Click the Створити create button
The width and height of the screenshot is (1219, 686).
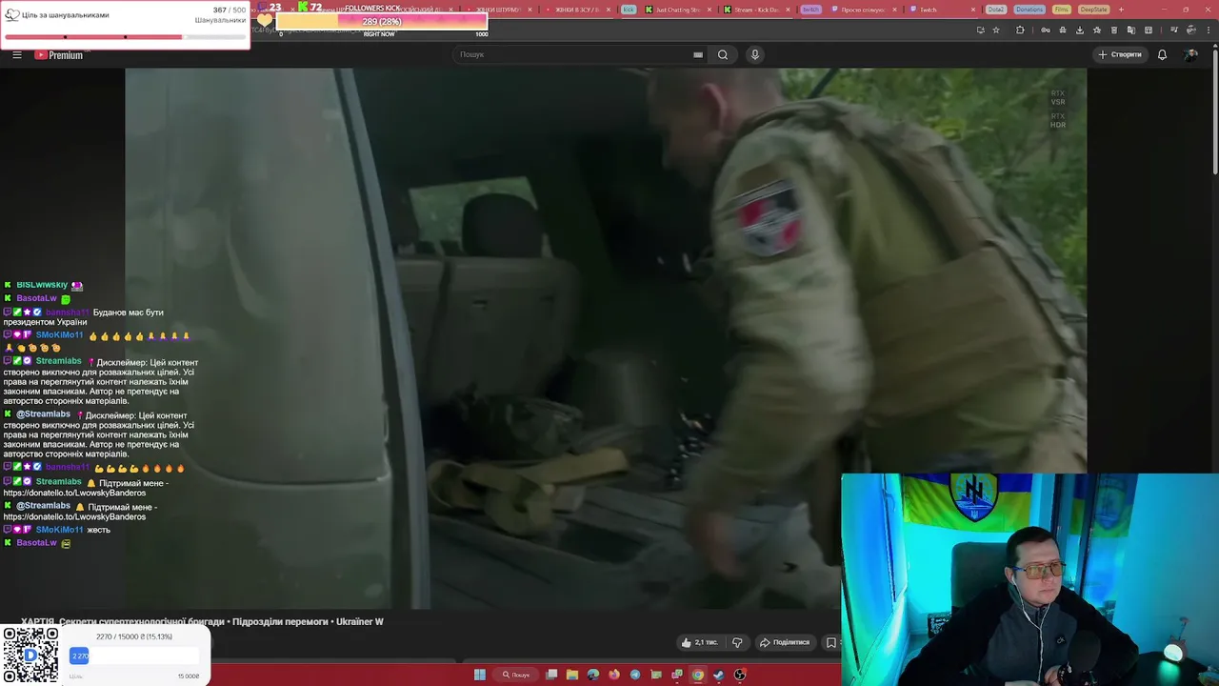click(1120, 54)
